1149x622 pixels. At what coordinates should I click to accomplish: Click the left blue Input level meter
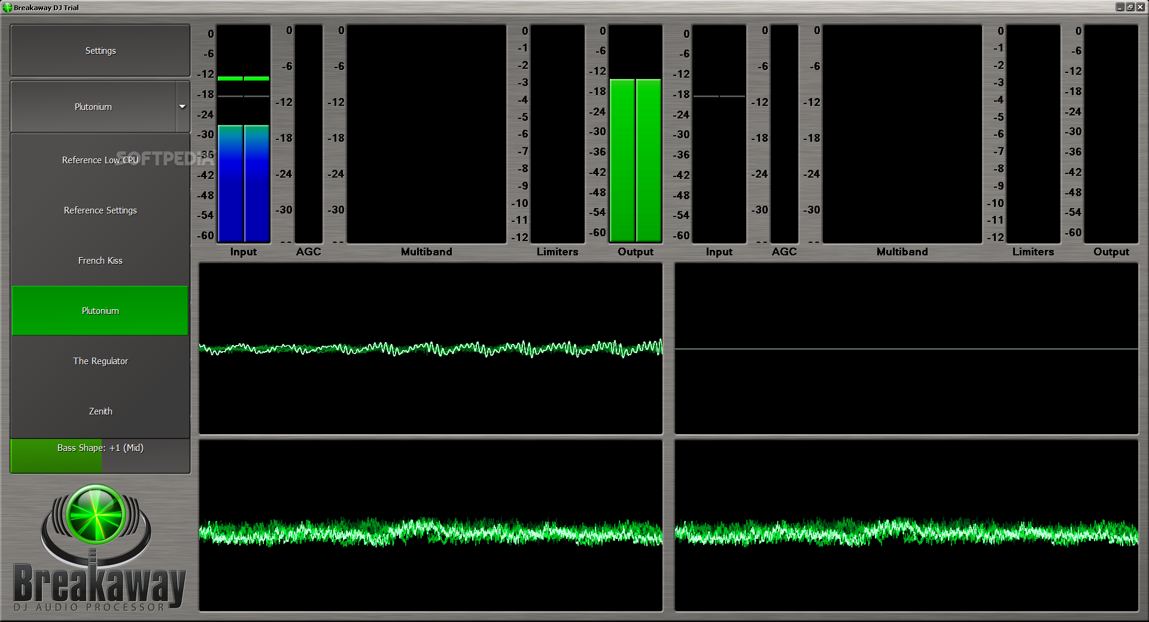click(244, 134)
